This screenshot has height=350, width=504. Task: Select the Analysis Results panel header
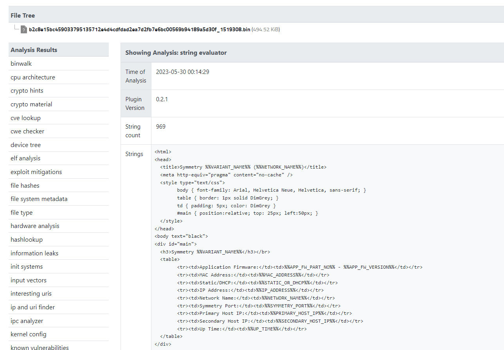33,50
